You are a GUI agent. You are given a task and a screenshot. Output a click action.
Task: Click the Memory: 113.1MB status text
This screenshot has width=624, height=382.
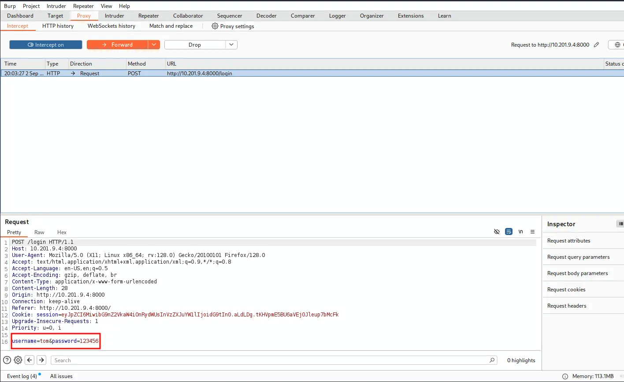pyautogui.click(x=593, y=376)
